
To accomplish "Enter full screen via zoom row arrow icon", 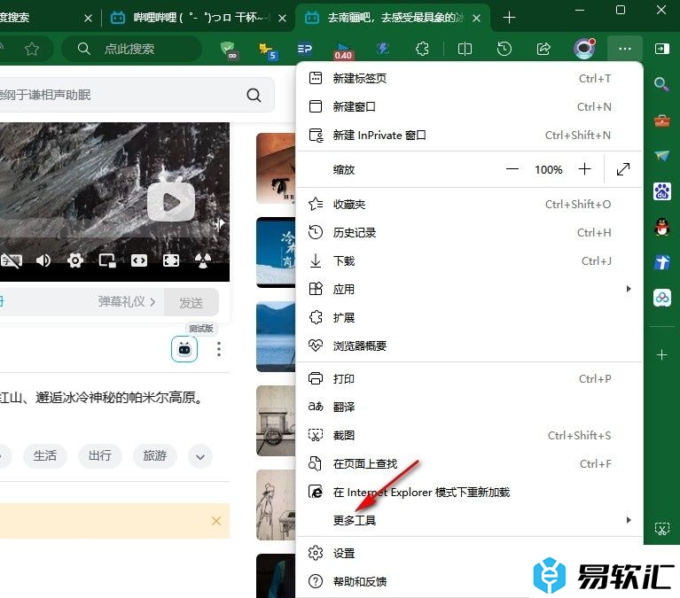I will [622, 169].
